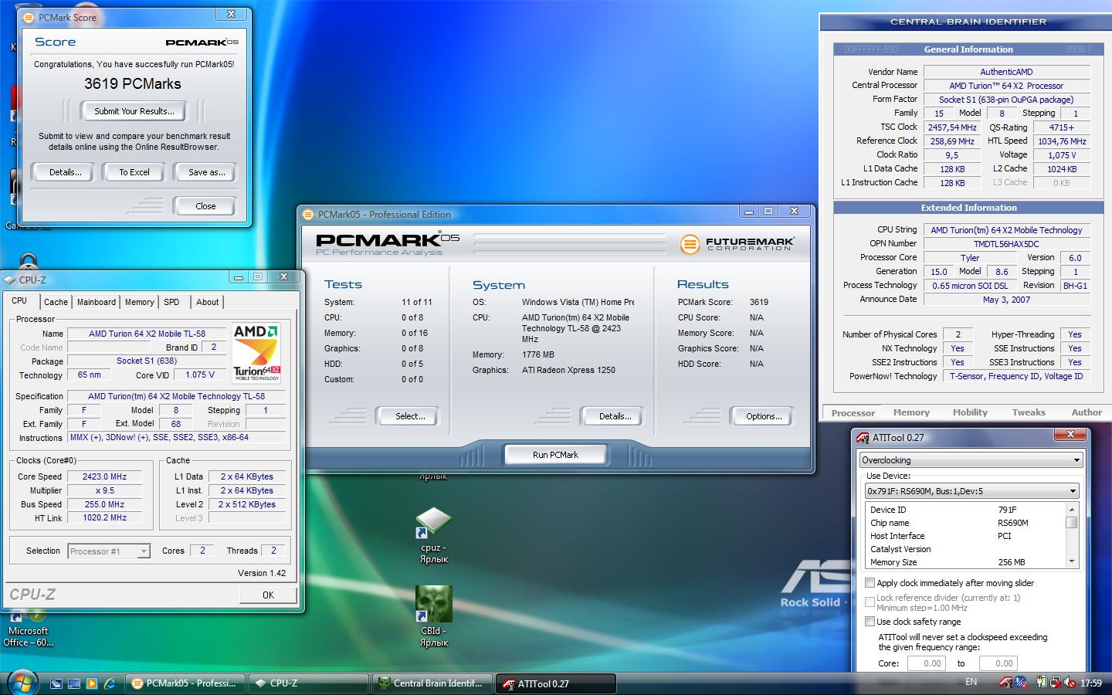Enable Apply clock immediately after moving slider
Image resolution: width=1112 pixels, height=695 pixels.
point(870,583)
